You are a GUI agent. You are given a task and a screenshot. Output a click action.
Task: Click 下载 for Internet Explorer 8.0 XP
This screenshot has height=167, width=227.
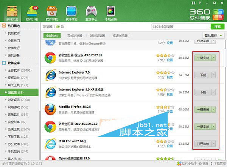click(203, 92)
